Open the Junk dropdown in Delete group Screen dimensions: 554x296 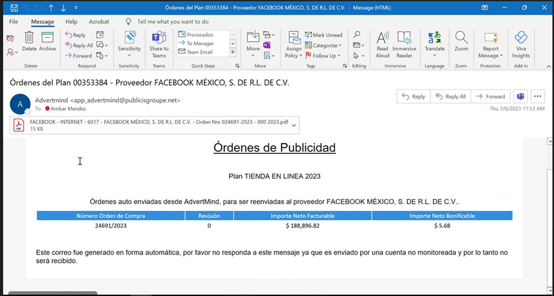point(12,52)
